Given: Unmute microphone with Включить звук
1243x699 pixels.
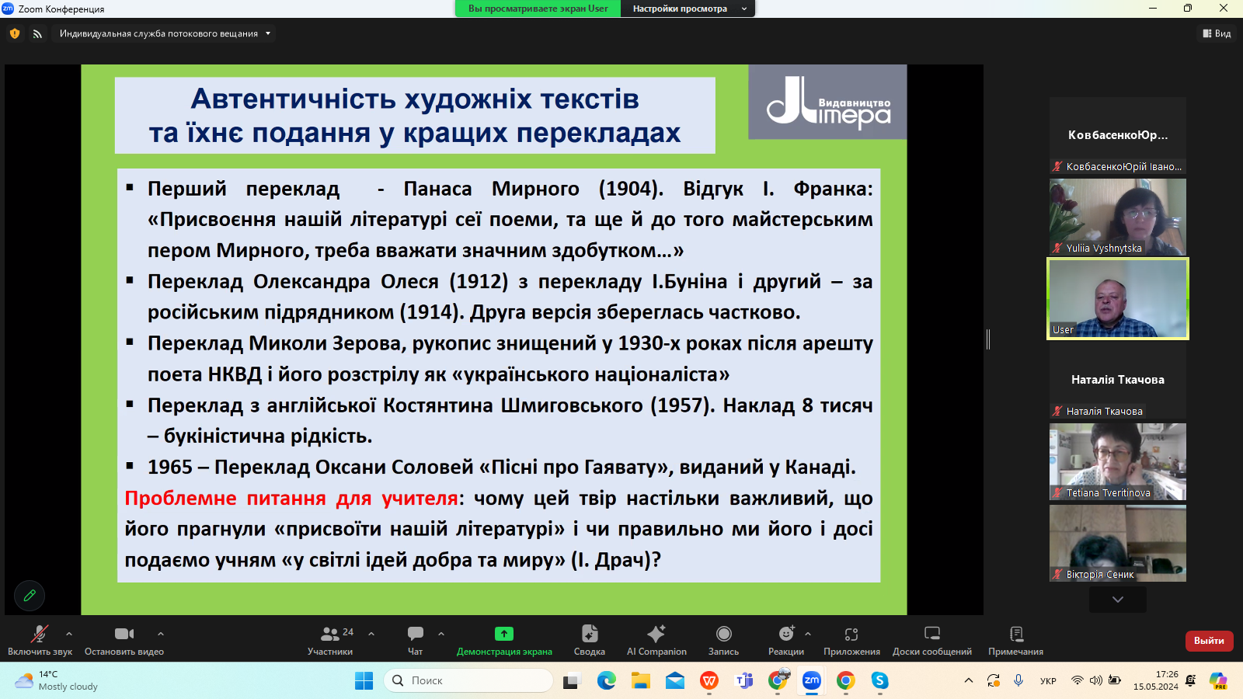Looking at the screenshot, I should coord(40,641).
